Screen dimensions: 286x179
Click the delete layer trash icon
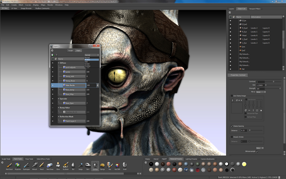[x=56, y=55]
